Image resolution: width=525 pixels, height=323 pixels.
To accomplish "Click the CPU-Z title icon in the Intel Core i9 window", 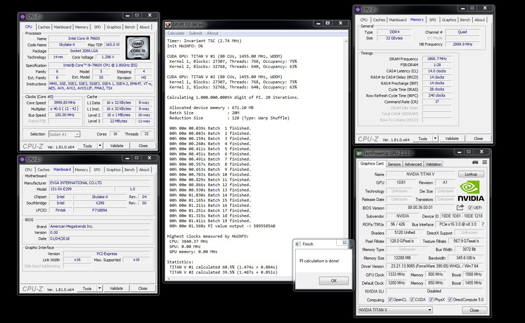I will [x=23, y=16].
